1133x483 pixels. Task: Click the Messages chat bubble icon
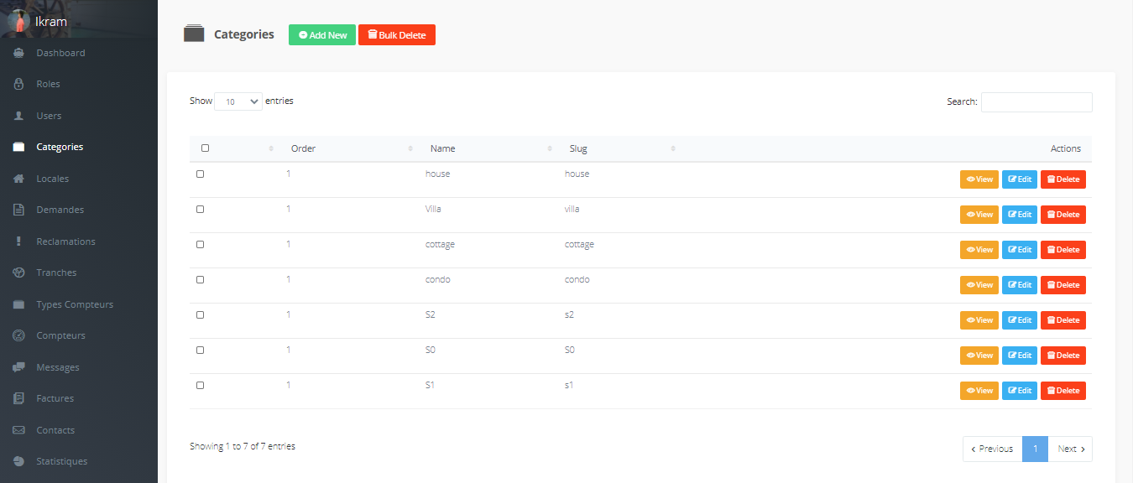18,367
